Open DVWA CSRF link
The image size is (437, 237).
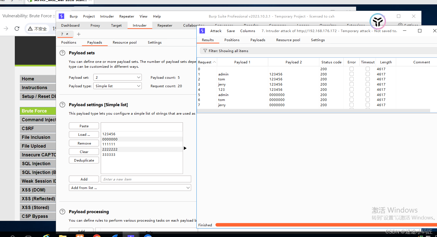[38, 128]
